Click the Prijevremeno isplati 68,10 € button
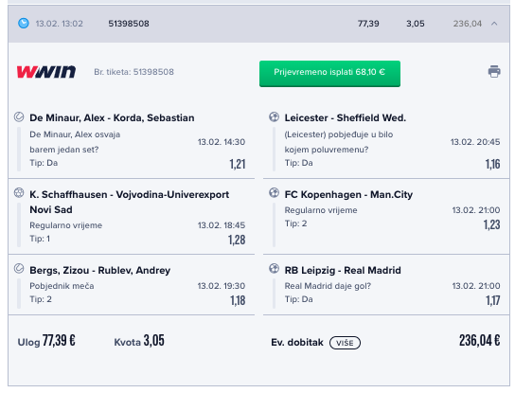The image size is (515, 393). (x=329, y=74)
